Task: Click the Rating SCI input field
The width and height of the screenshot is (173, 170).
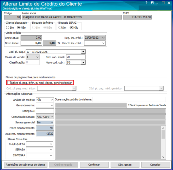Action: pyautogui.click(x=45, y=111)
